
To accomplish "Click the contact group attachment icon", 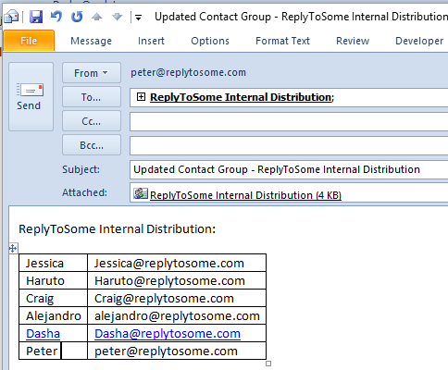I will tap(141, 193).
